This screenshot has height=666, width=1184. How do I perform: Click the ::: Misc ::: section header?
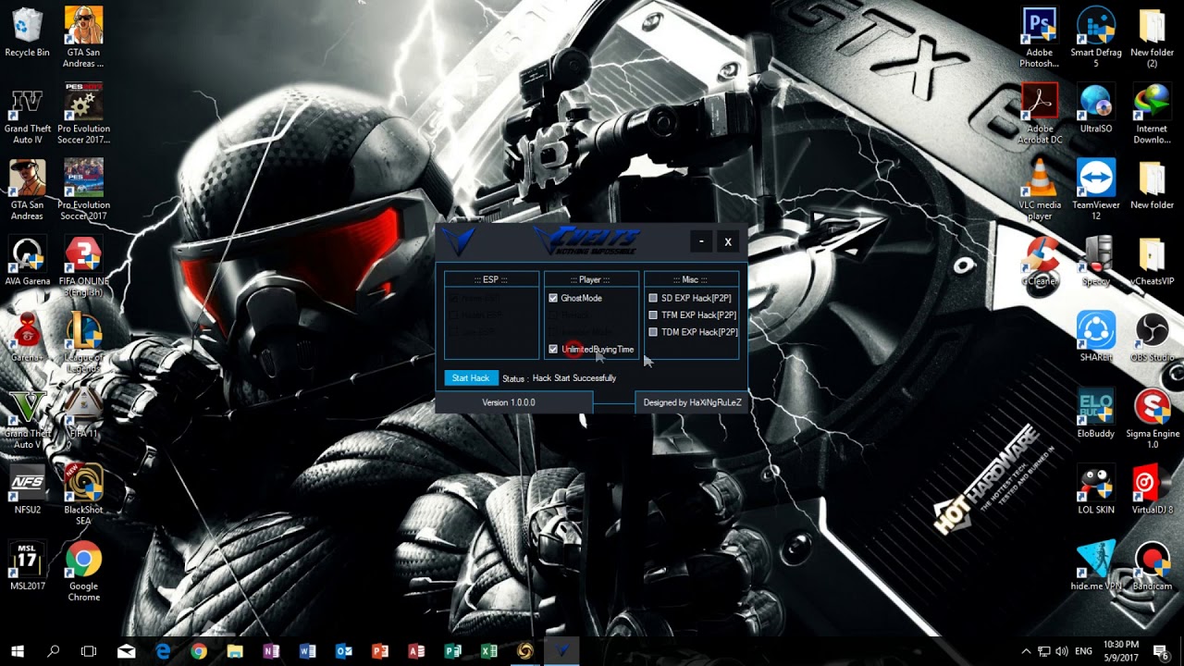pos(690,279)
